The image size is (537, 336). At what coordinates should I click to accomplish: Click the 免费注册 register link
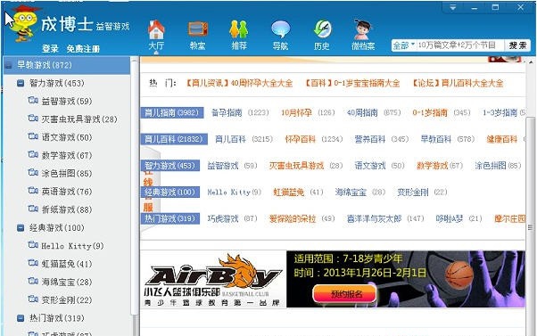(83, 49)
